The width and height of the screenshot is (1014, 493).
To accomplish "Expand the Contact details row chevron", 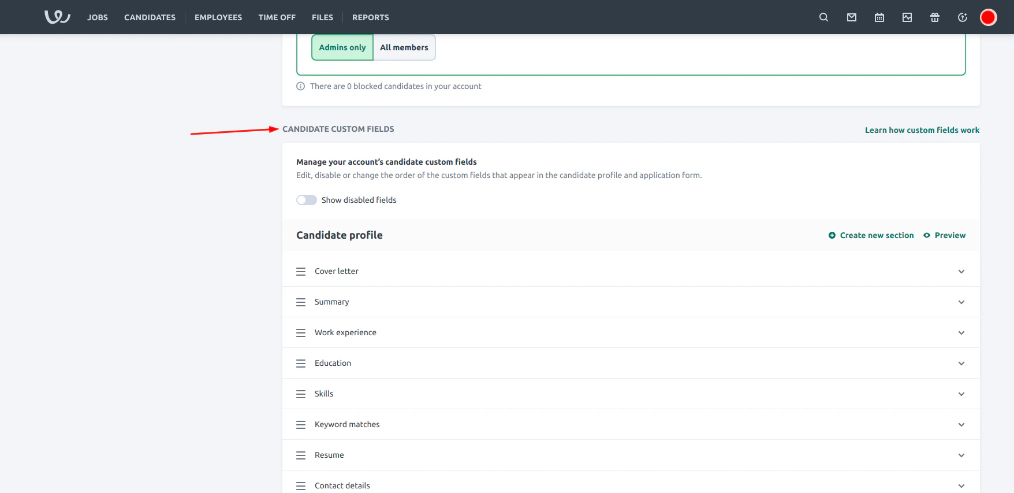I will (x=961, y=486).
